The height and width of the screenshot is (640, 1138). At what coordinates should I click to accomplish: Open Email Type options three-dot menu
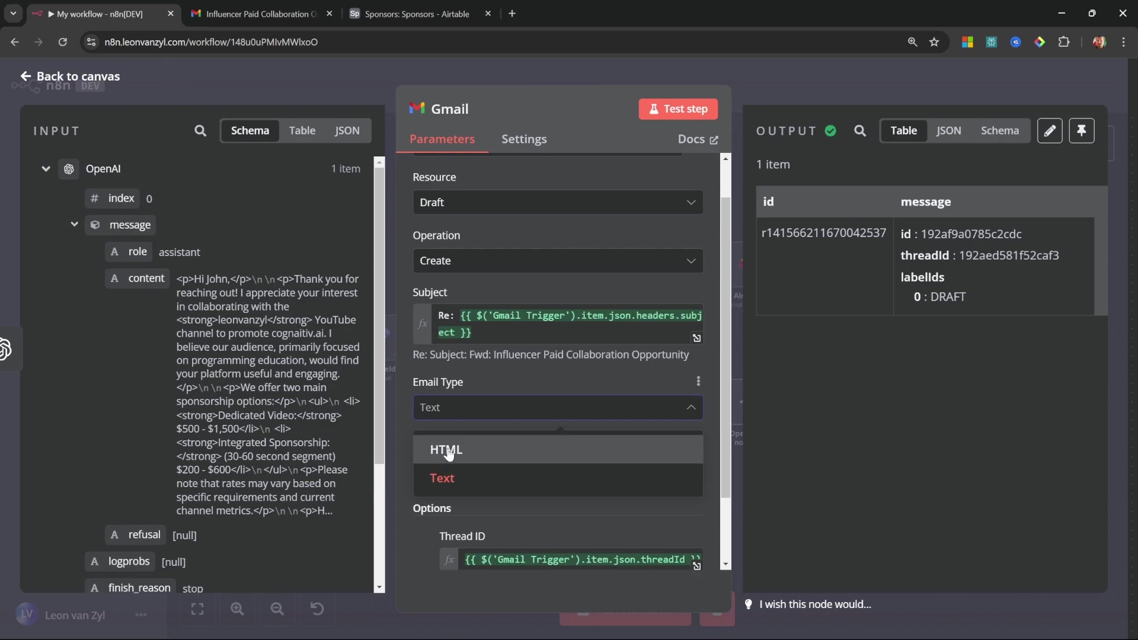point(698,382)
